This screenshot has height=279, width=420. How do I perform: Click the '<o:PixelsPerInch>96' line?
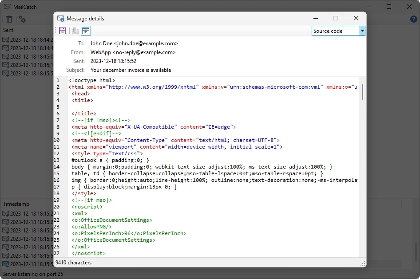coord(129,233)
